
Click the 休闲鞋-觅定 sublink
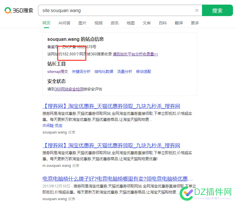pyautogui.click(x=53, y=125)
